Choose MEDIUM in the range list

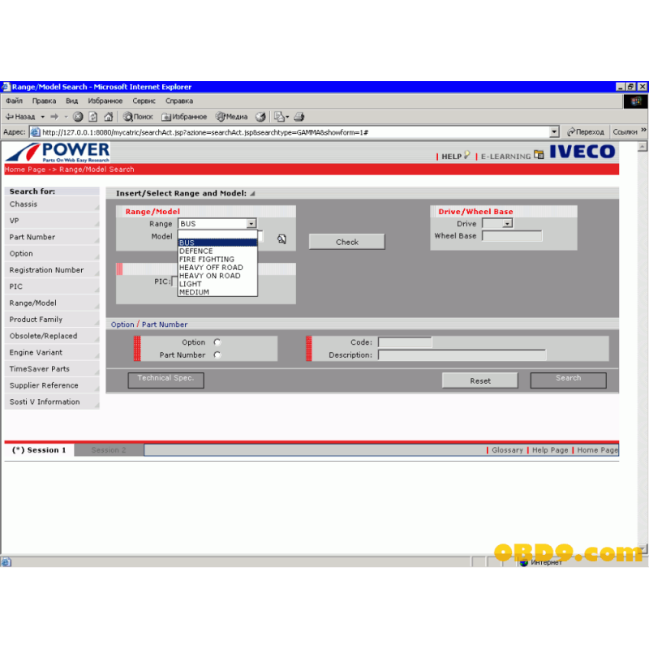[x=217, y=292]
